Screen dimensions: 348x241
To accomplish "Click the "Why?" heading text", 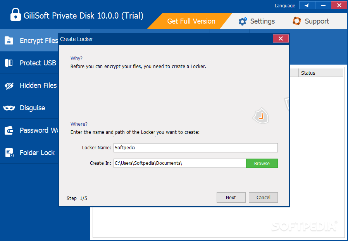I will (x=77, y=58).
